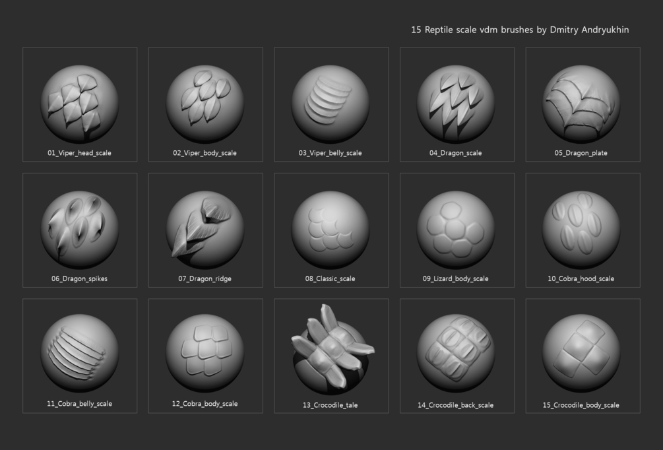Select the 01_Viper_head_scale brush sphere
This screenshot has height=450, width=663.
tap(79, 104)
